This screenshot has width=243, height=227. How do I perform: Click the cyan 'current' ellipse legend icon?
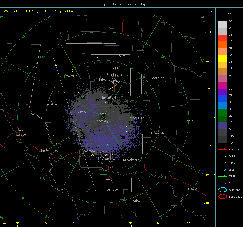pos(222,190)
